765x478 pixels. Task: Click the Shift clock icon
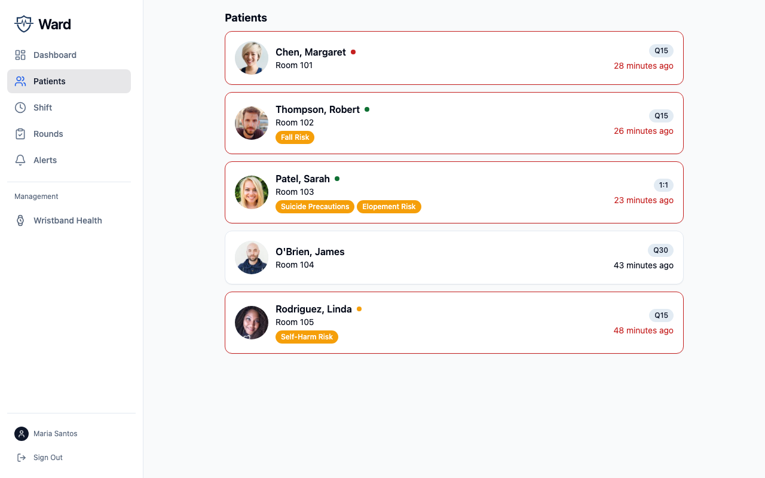tap(20, 108)
